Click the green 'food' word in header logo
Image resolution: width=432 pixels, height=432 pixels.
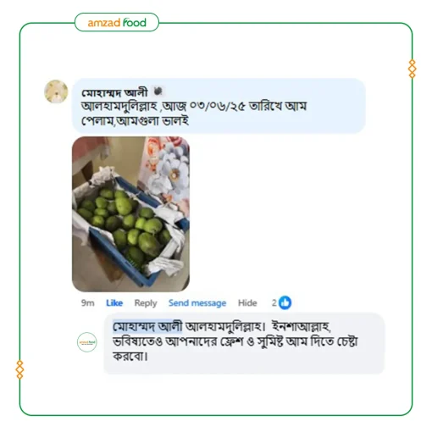click(x=135, y=22)
